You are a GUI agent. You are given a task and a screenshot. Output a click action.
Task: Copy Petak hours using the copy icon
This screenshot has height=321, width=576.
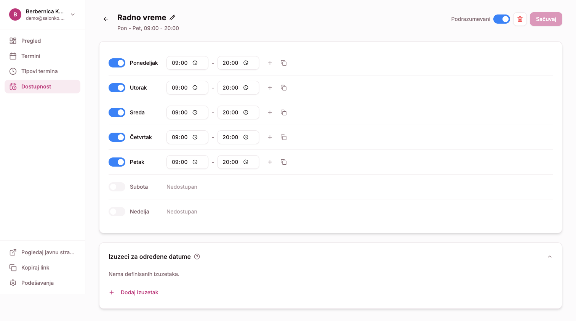[x=283, y=162]
